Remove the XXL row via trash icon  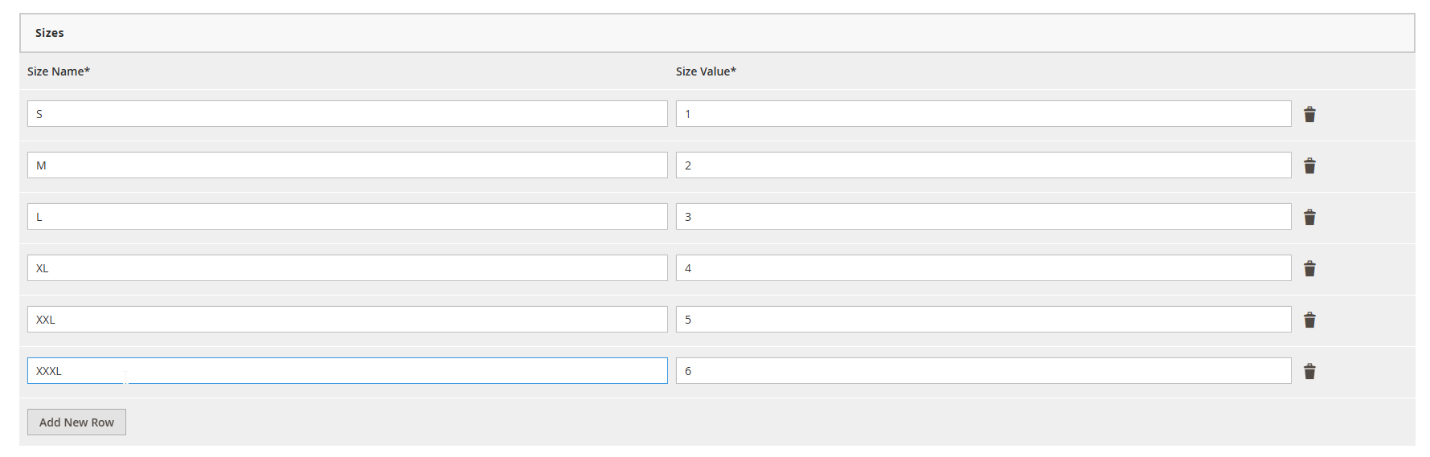click(x=1309, y=320)
